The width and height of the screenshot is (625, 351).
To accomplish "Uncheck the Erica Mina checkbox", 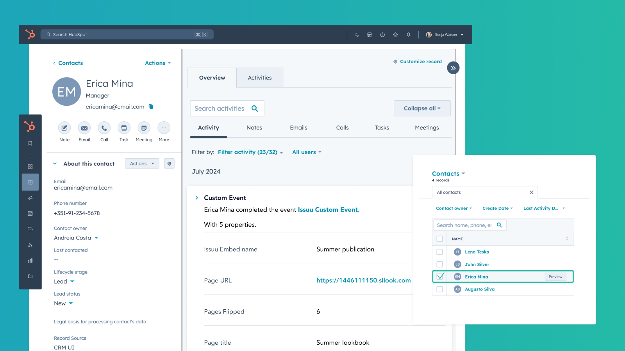I will 440,277.
